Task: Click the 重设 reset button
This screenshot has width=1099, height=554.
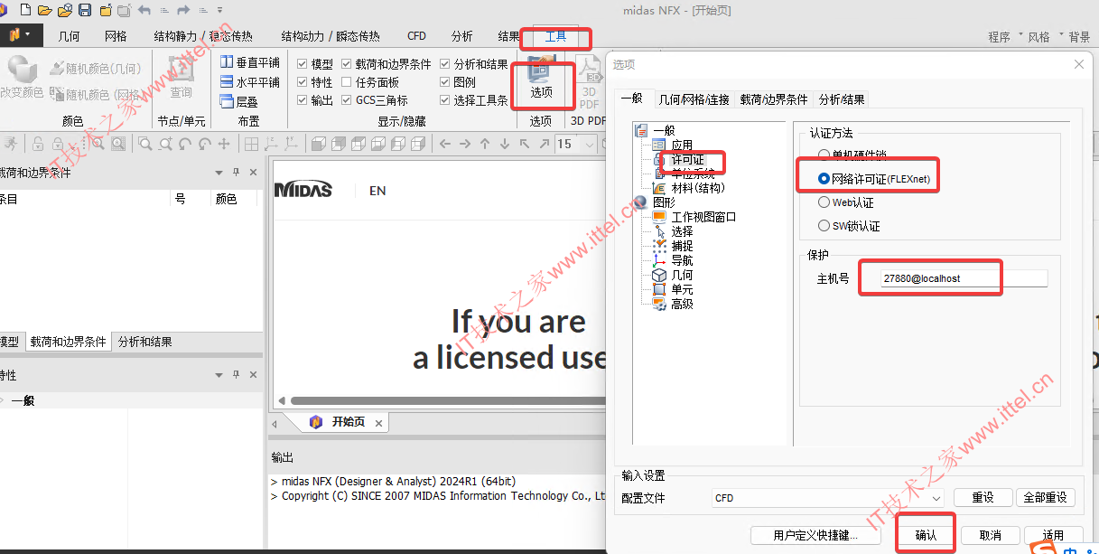Action: [x=983, y=497]
